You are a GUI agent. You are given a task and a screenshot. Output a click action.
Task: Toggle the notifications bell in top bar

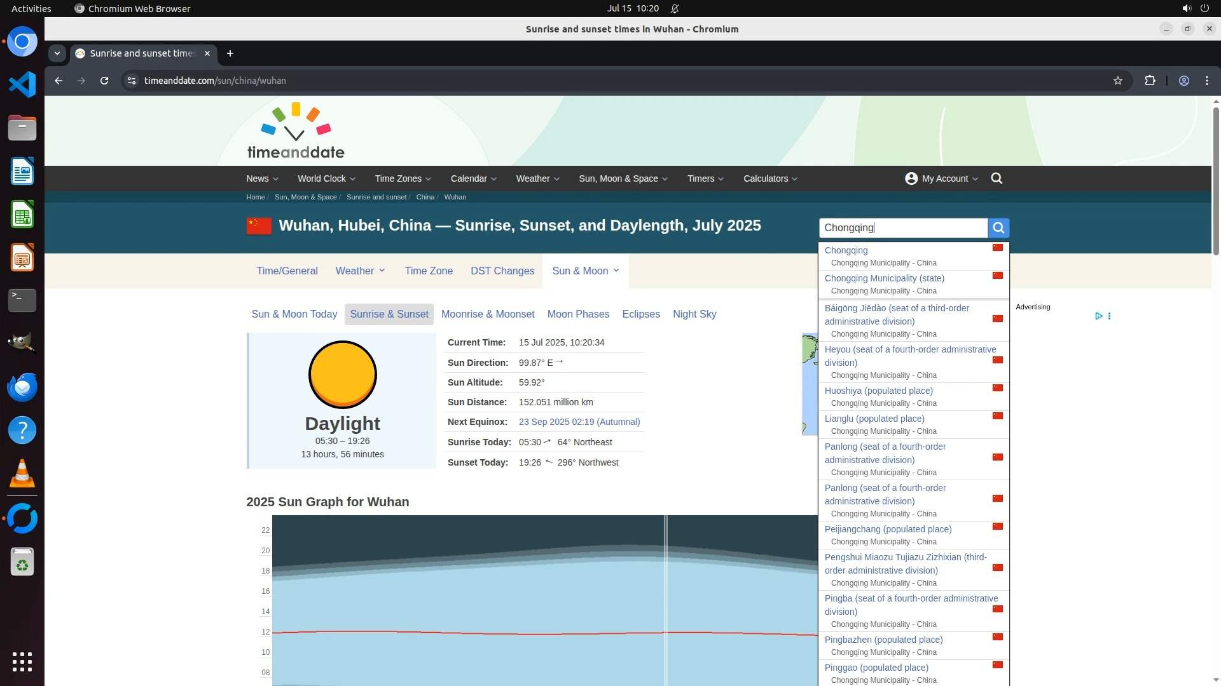tap(675, 9)
